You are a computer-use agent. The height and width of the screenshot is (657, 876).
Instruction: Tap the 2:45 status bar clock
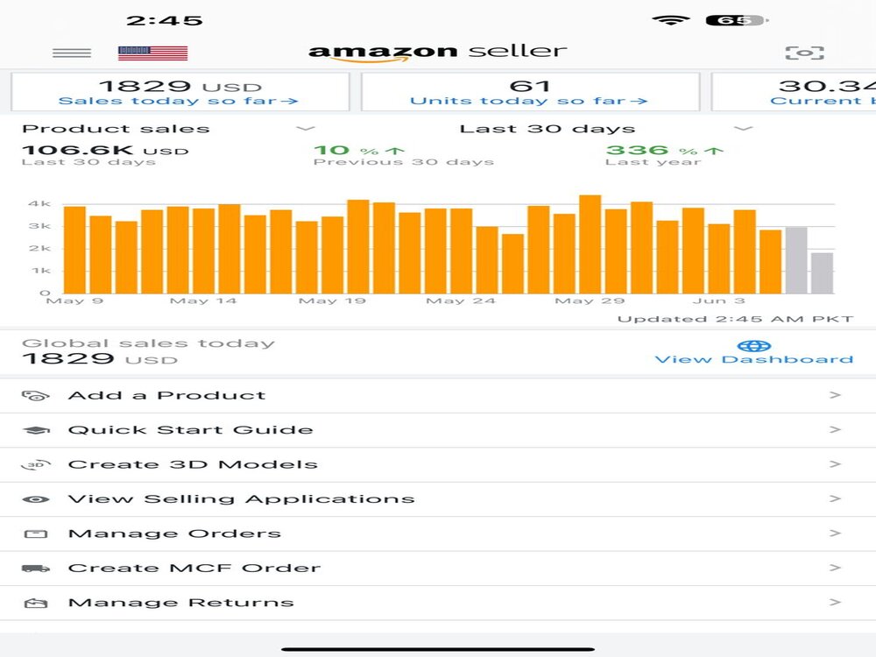(x=165, y=21)
